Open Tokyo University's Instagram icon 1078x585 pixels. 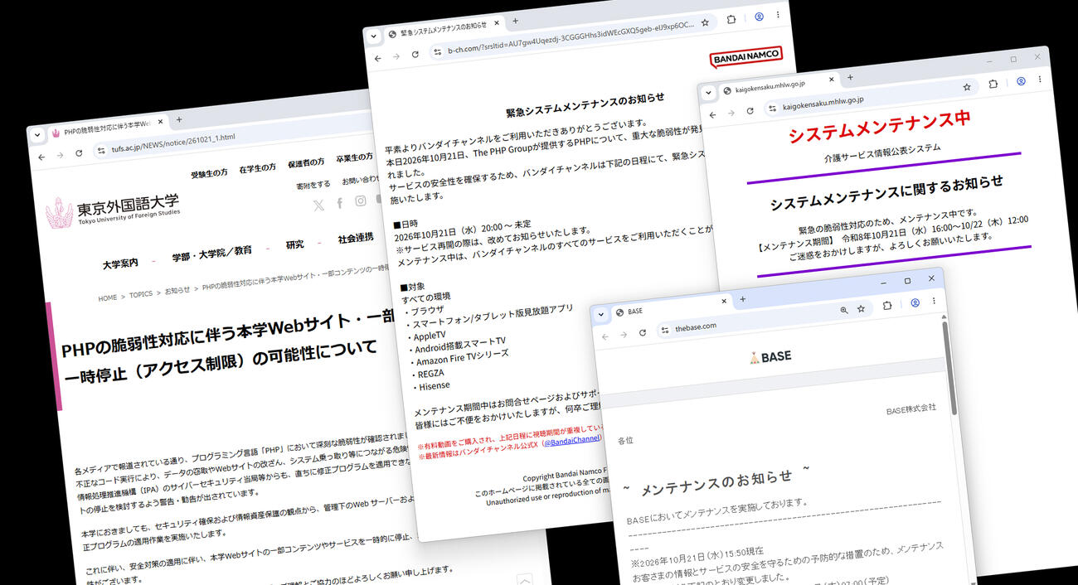[x=361, y=201]
